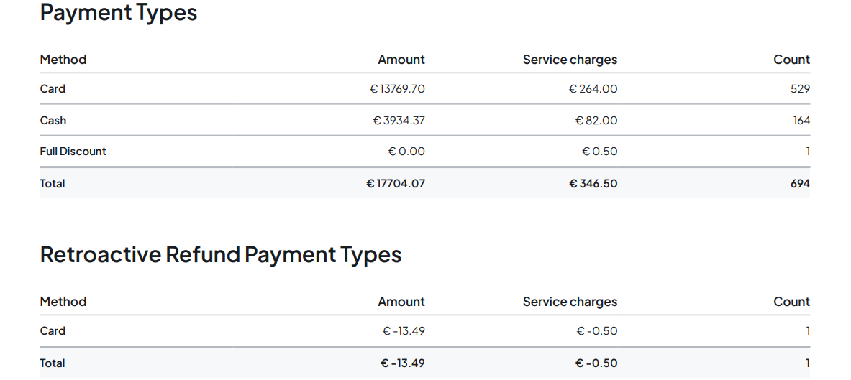Click the total amount € 17704.07
The image size is (851, 380).
pyautogui.click(x=396, y=184)
